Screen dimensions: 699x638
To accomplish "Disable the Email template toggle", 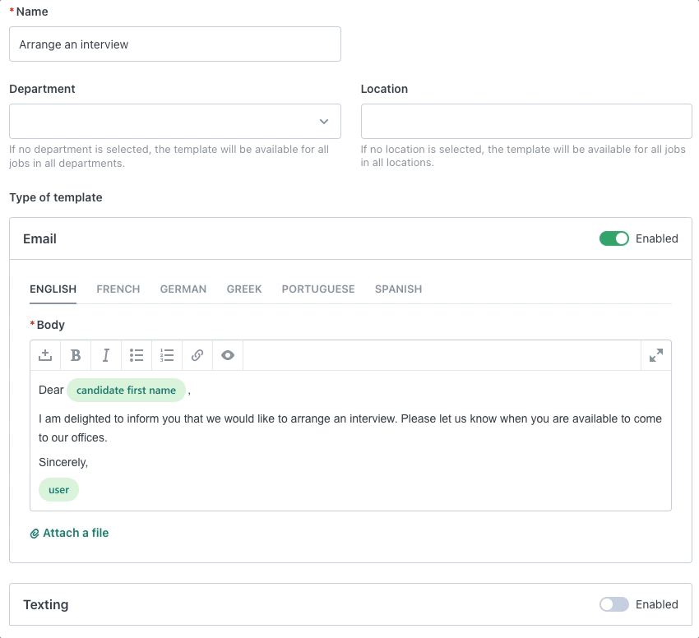I will coord(613,238).
